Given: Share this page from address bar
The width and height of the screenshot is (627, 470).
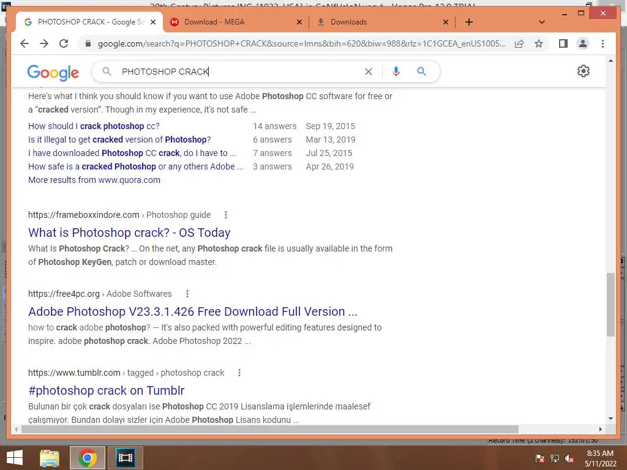Looking at the screenshot, I should tap(519, 43).
